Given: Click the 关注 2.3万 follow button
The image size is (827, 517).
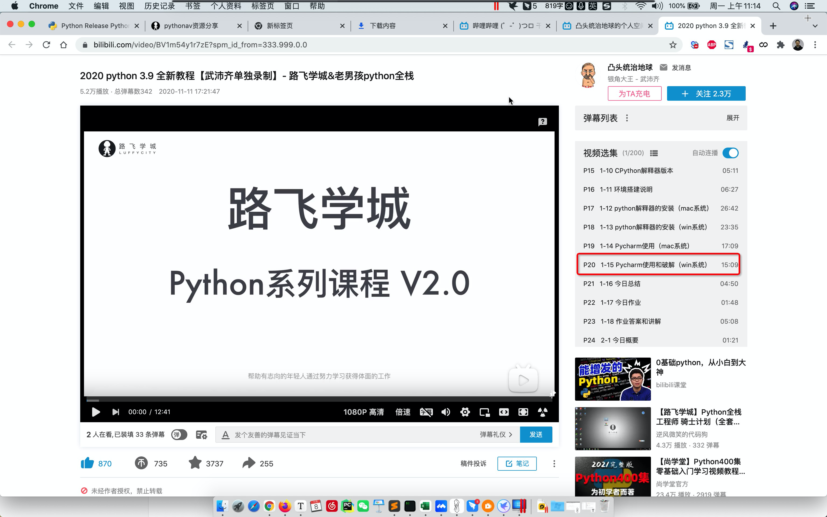Looking at the screenshot, I should (706, 93).
